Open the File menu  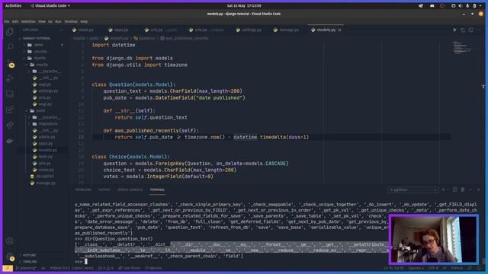[x=7, y=21]
